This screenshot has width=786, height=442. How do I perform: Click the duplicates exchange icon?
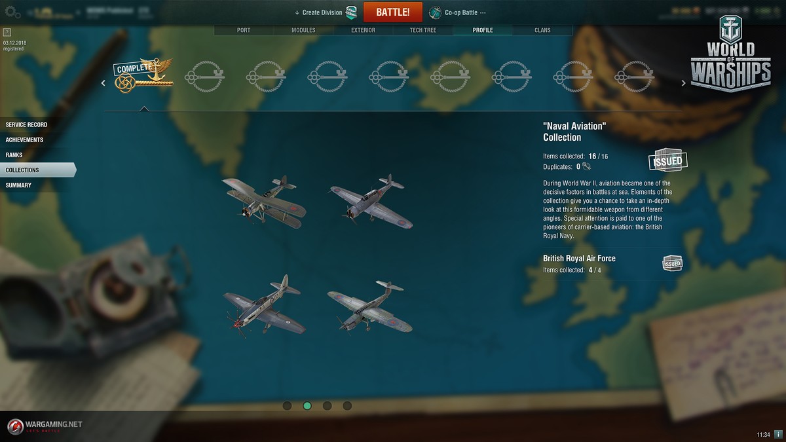coord(586,167)
